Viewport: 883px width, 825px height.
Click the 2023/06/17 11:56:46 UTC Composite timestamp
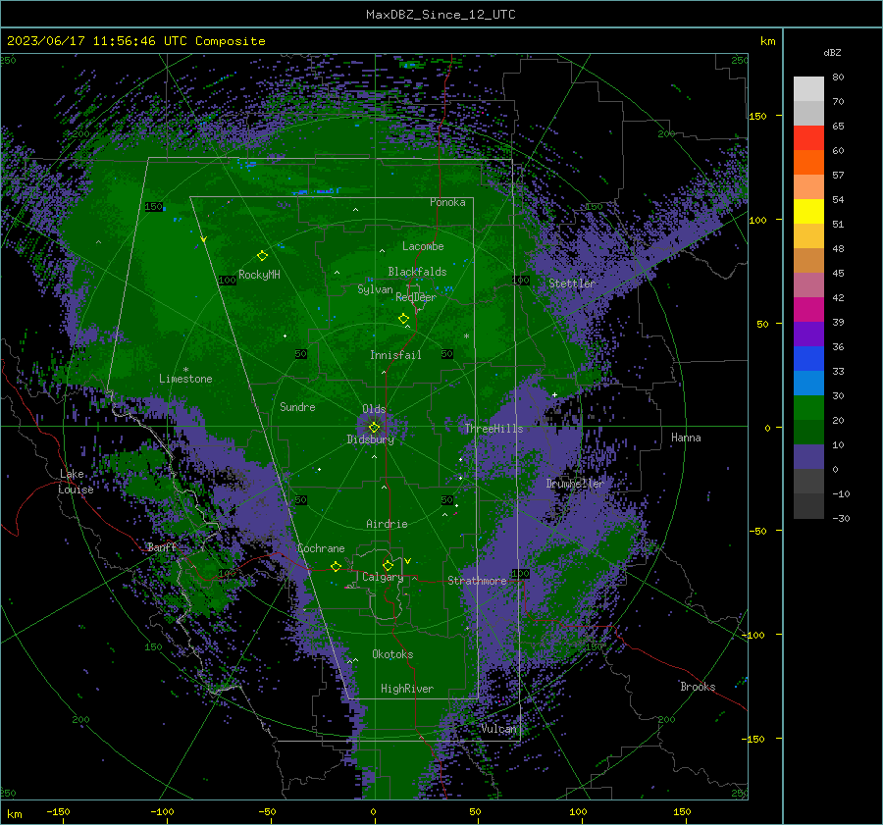[135, 41]
